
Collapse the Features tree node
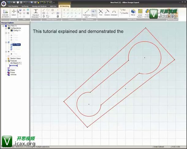(5, 60)
